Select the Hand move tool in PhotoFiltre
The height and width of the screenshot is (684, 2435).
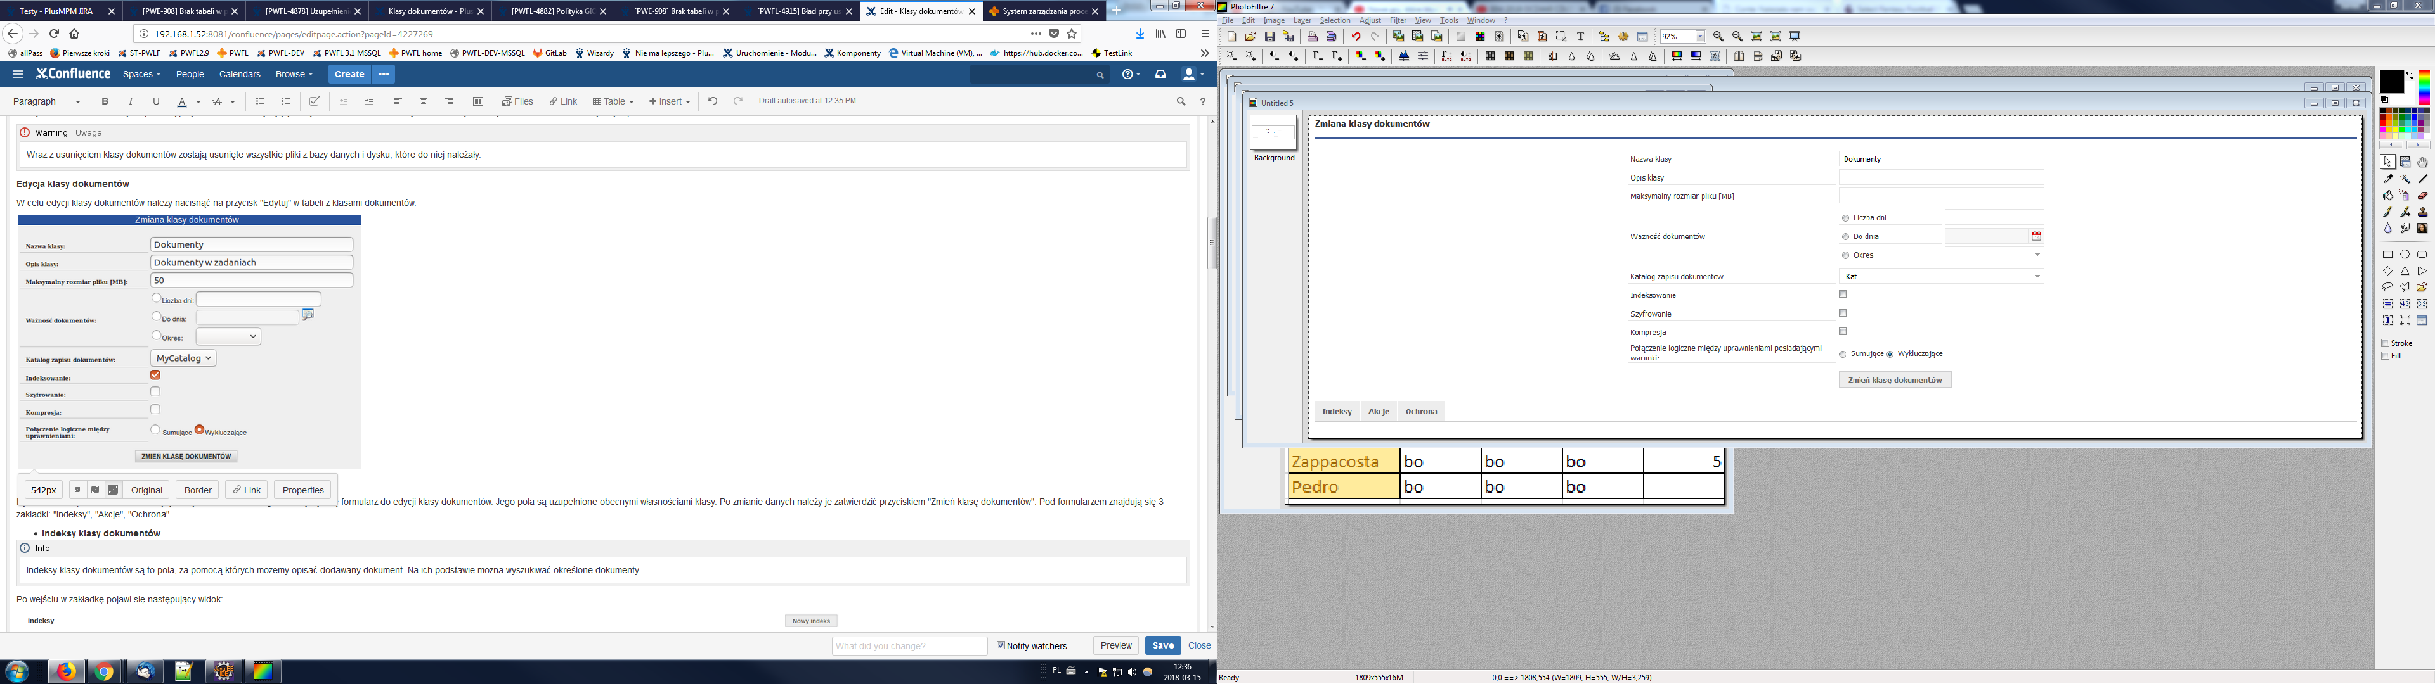tap(2423, 161)
